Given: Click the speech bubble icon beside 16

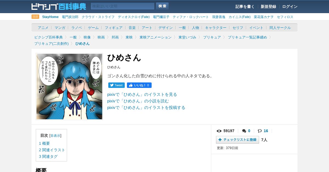Looking at the screenshot, I should (x=260, y=131).
